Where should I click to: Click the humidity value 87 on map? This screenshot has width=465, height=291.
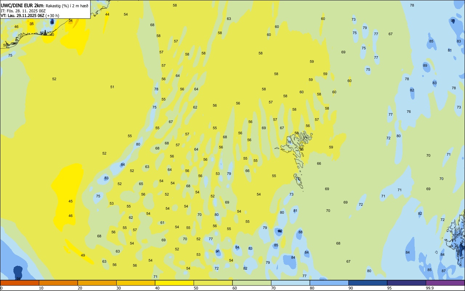pyautogui.click(x=444, y=271)
